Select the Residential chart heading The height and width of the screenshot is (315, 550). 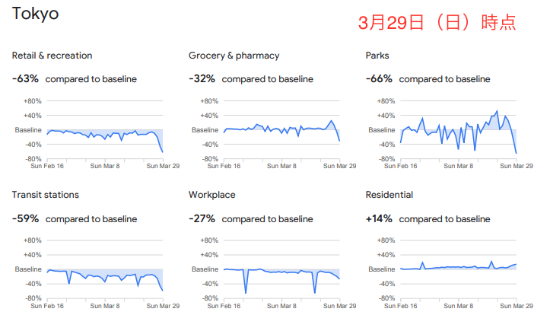389,195
